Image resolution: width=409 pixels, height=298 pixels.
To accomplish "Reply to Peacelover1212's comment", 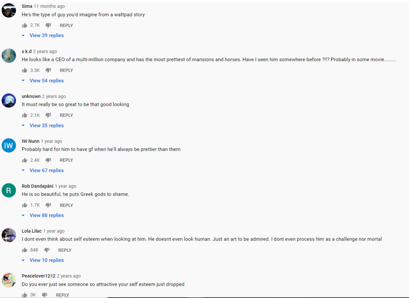I will point(63,295).
